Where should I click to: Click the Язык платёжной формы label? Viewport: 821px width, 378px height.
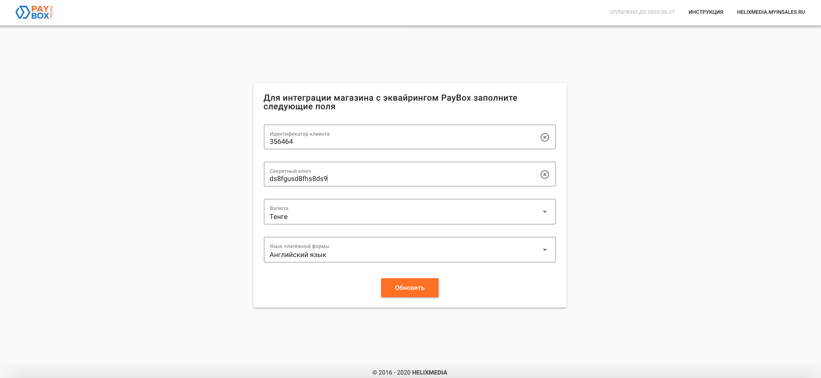(x=300, y=246)
